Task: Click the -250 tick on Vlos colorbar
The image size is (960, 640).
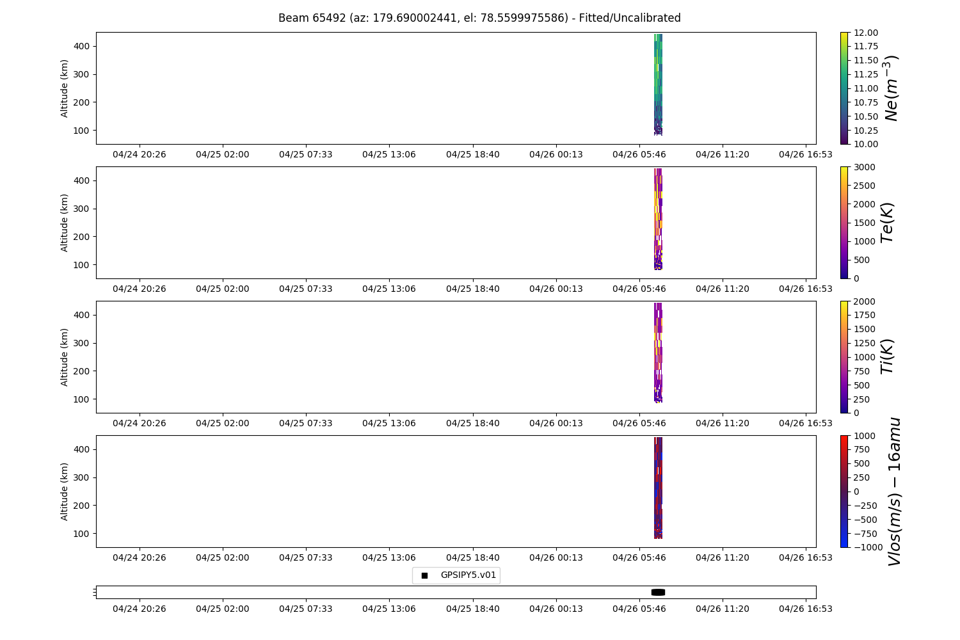Action: [865, 506]
